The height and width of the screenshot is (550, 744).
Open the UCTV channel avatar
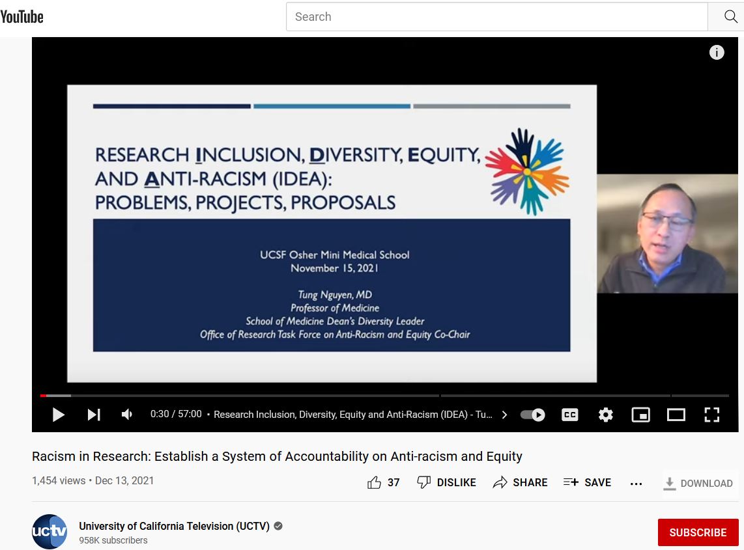50,532
